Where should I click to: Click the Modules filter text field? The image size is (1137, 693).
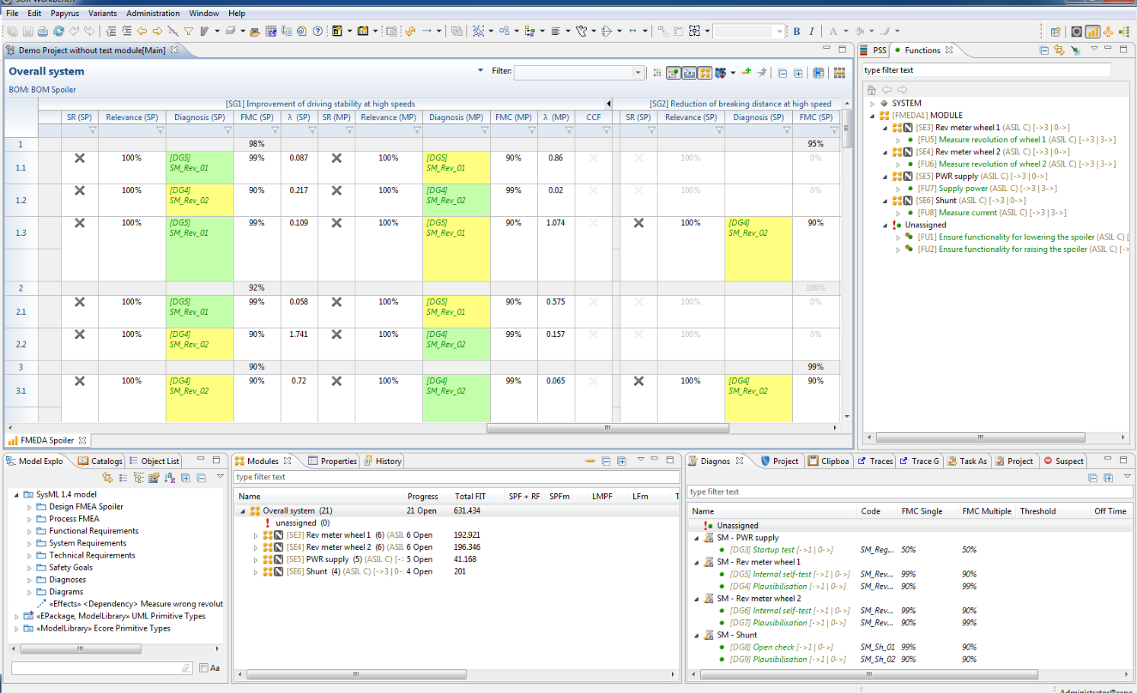455,477
